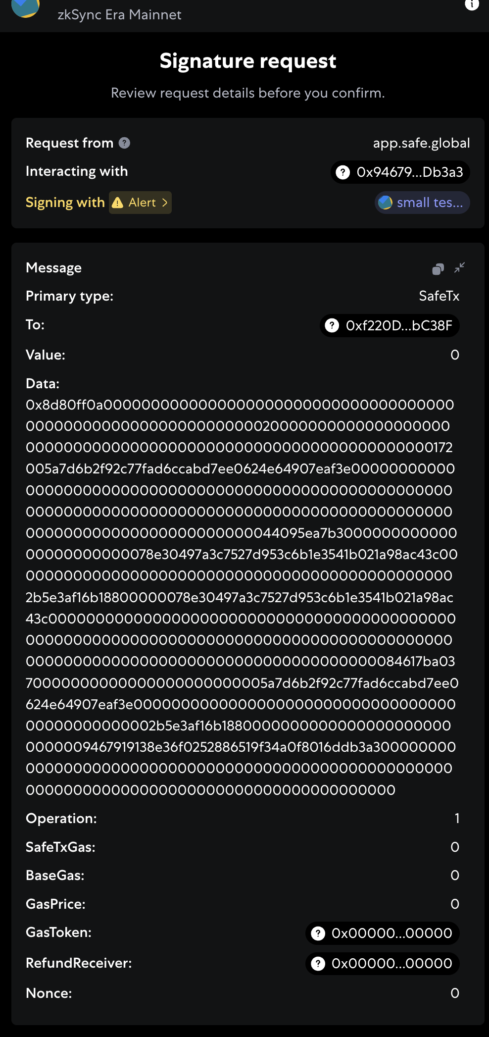Image resolution: width=489 pixels, height=1037 pixels.
Task: Copy the message with the copy icon
Action: pyautogui.click(x=438, y=269)
